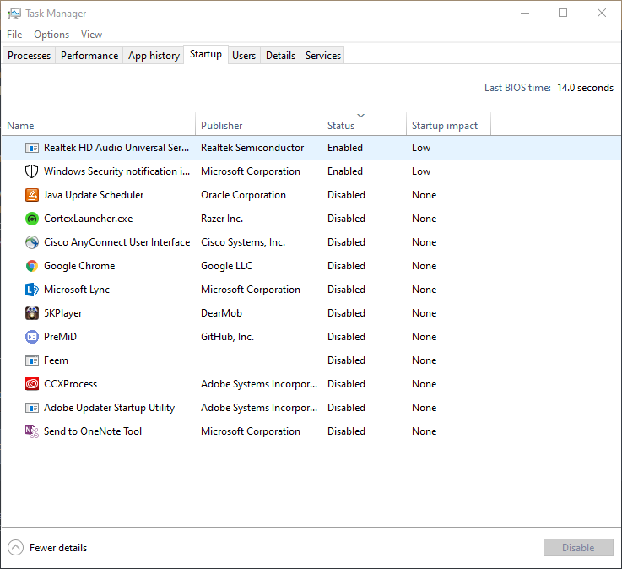Screen dimensions: 622x569
Task: Switch to the Processes tab
Action: pyautogui.click(x=29, y=56)
